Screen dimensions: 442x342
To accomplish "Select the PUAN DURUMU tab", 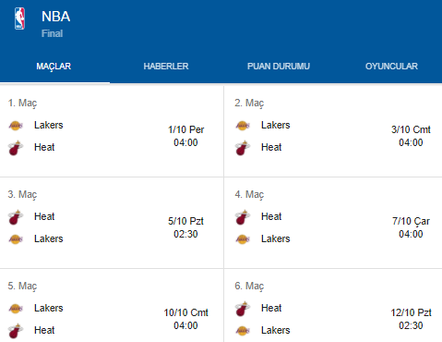I will point(279,67).
